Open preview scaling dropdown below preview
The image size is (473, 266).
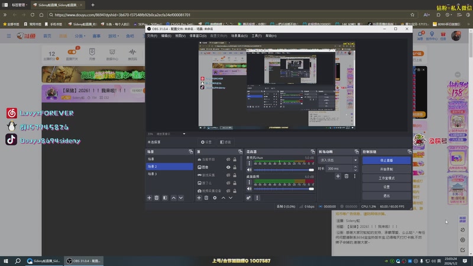coord(184,134)
